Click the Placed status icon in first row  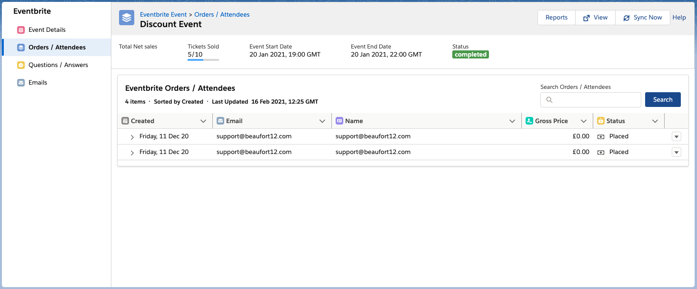[x=601, y=136]
